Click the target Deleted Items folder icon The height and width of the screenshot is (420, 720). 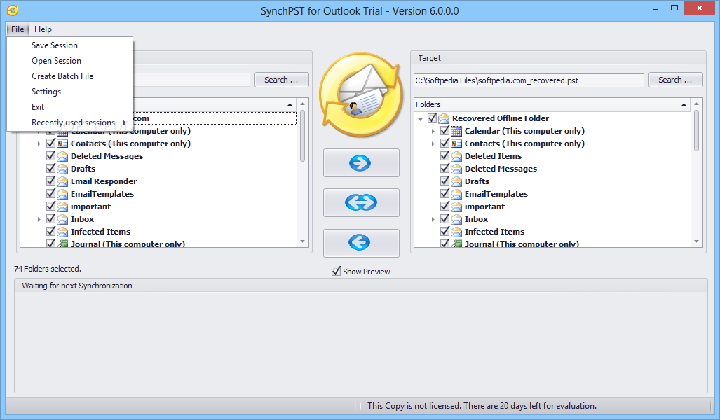[x=456, y=156]
